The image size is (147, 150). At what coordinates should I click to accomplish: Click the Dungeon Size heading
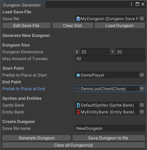point(16,45)
